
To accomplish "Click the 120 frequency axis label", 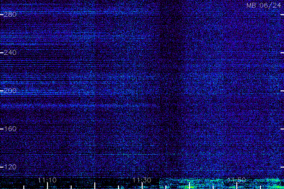I will tap(10, 167).
